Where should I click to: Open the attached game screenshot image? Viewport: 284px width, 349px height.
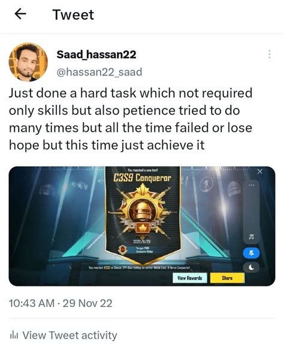142,226
